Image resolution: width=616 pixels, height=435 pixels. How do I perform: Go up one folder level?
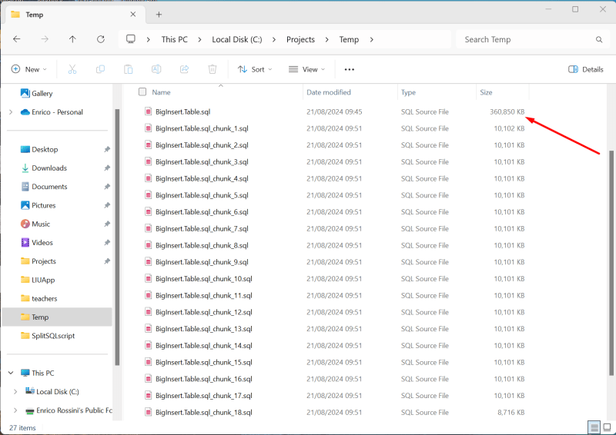point(72,39)
